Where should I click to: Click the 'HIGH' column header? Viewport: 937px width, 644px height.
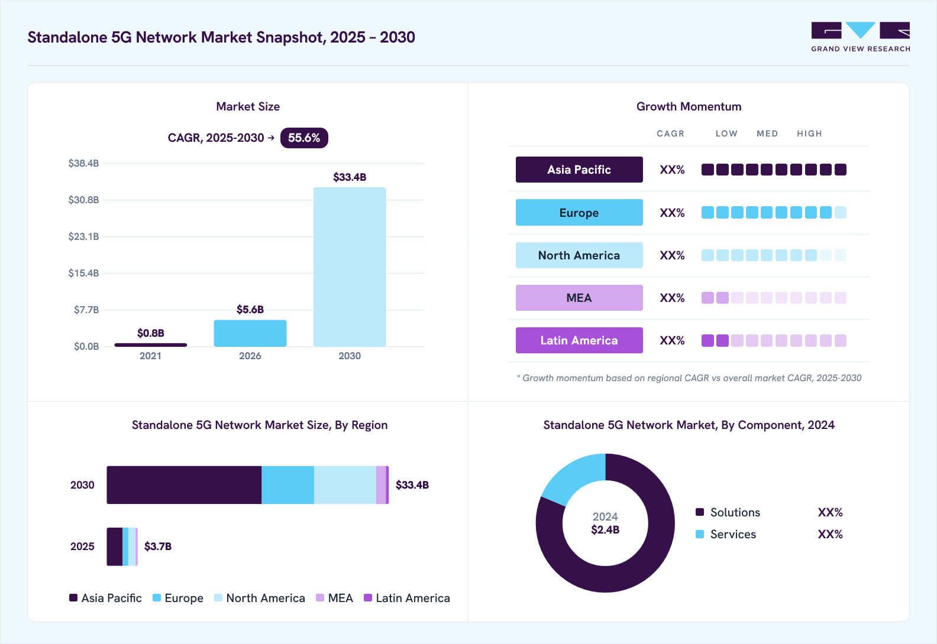809,134
